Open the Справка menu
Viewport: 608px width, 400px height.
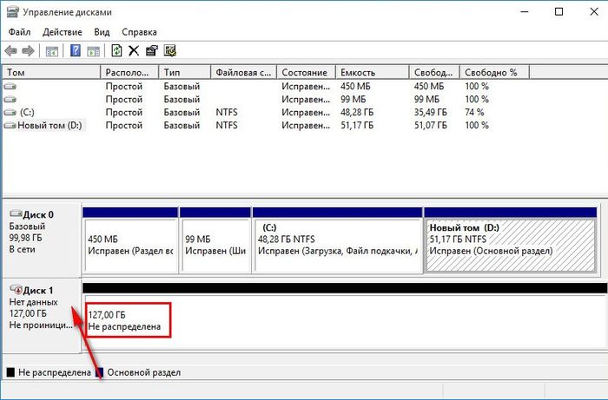(x=139, y=32)
